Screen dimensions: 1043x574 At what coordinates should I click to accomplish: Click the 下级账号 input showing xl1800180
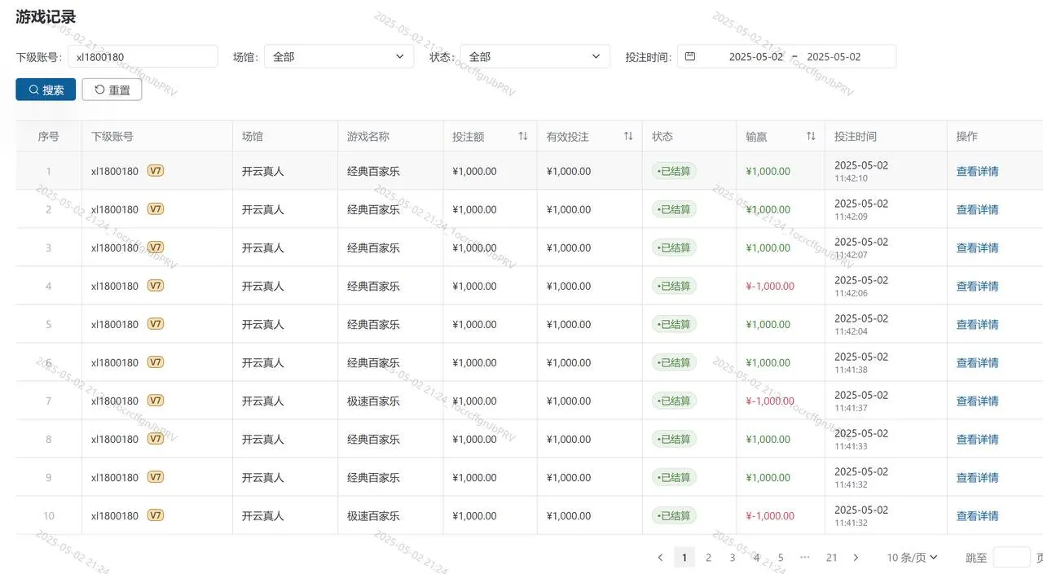click(x=143, y=56)
